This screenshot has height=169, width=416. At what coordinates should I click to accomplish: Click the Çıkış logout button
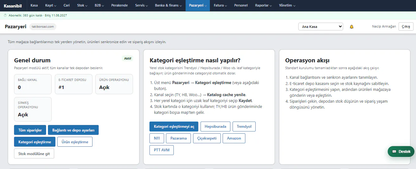click(406, 27)
